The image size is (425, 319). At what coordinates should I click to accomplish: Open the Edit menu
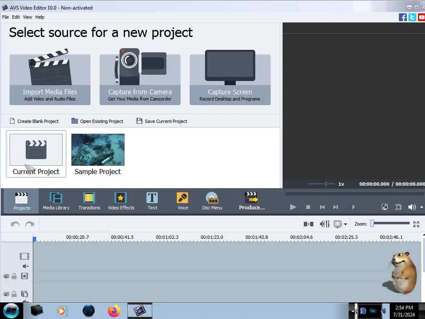[x=16, y=17]
